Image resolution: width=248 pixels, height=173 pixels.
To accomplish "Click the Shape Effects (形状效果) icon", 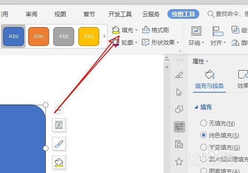I will point(146,42).
